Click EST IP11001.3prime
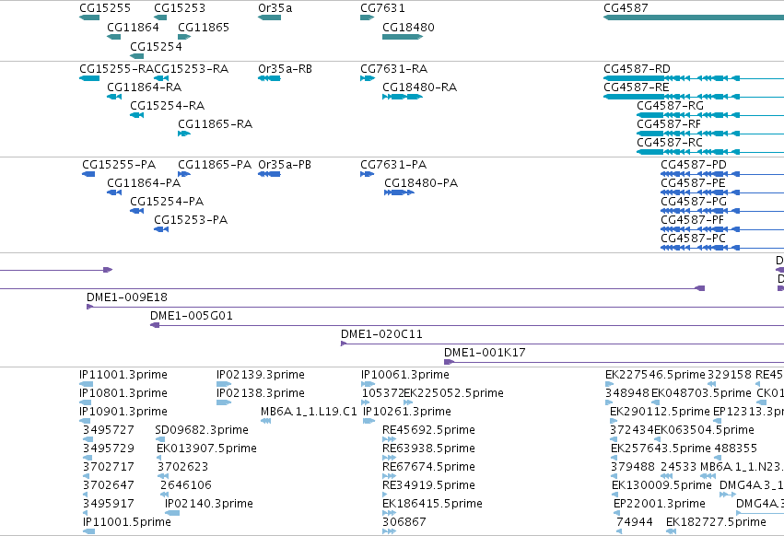The height and width of the screenshot is (536, 784). [x=86, y=384]
